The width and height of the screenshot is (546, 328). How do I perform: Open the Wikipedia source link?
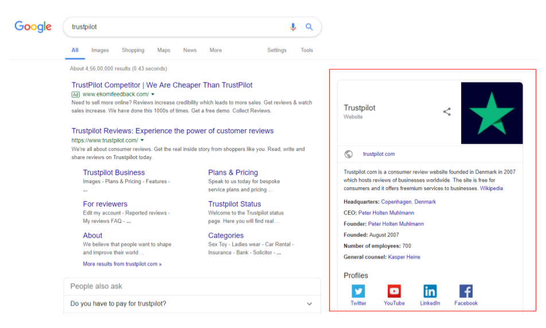492,188
